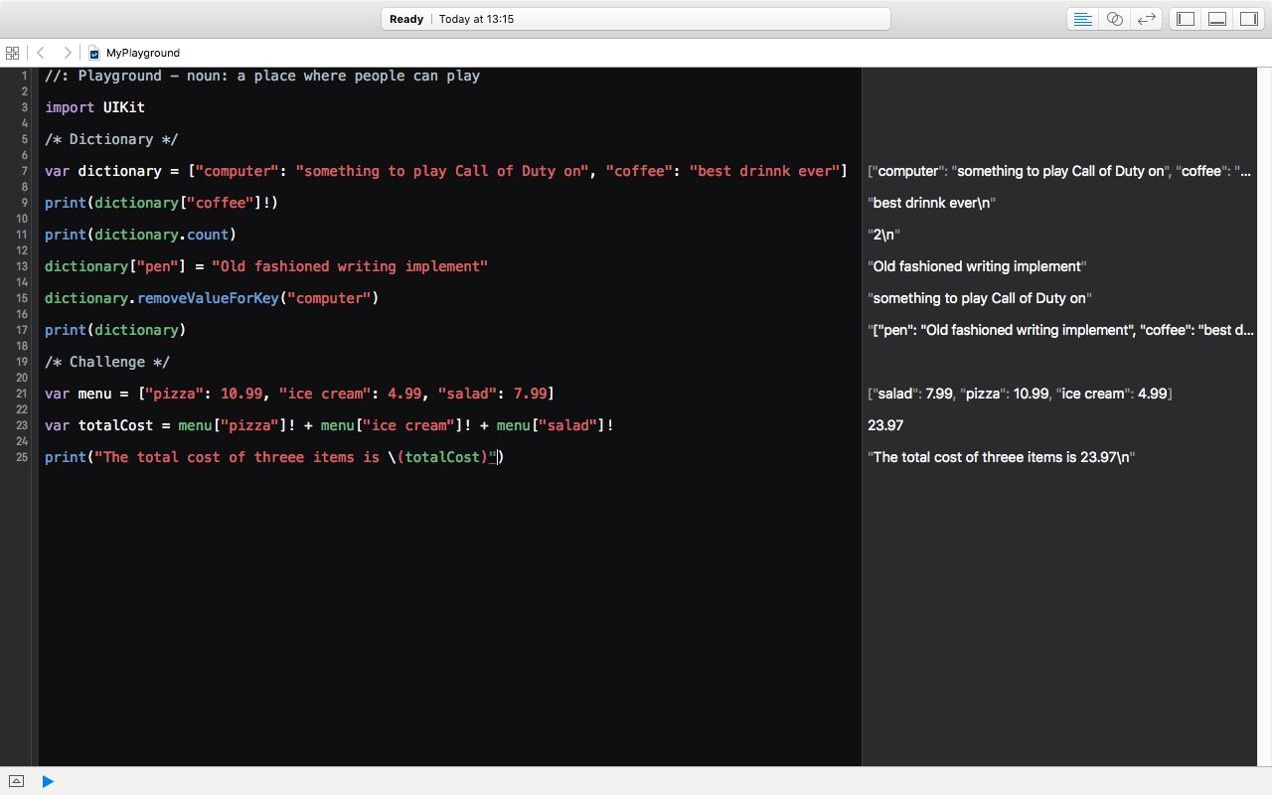The width and height of the screenshot is (1272, 795).
Task: Click the total cost print result in sidebar
Action: (1001, 457)
